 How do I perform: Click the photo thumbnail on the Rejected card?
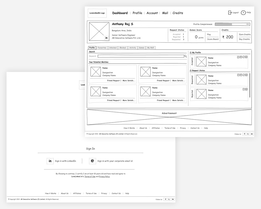coord(201,94)
